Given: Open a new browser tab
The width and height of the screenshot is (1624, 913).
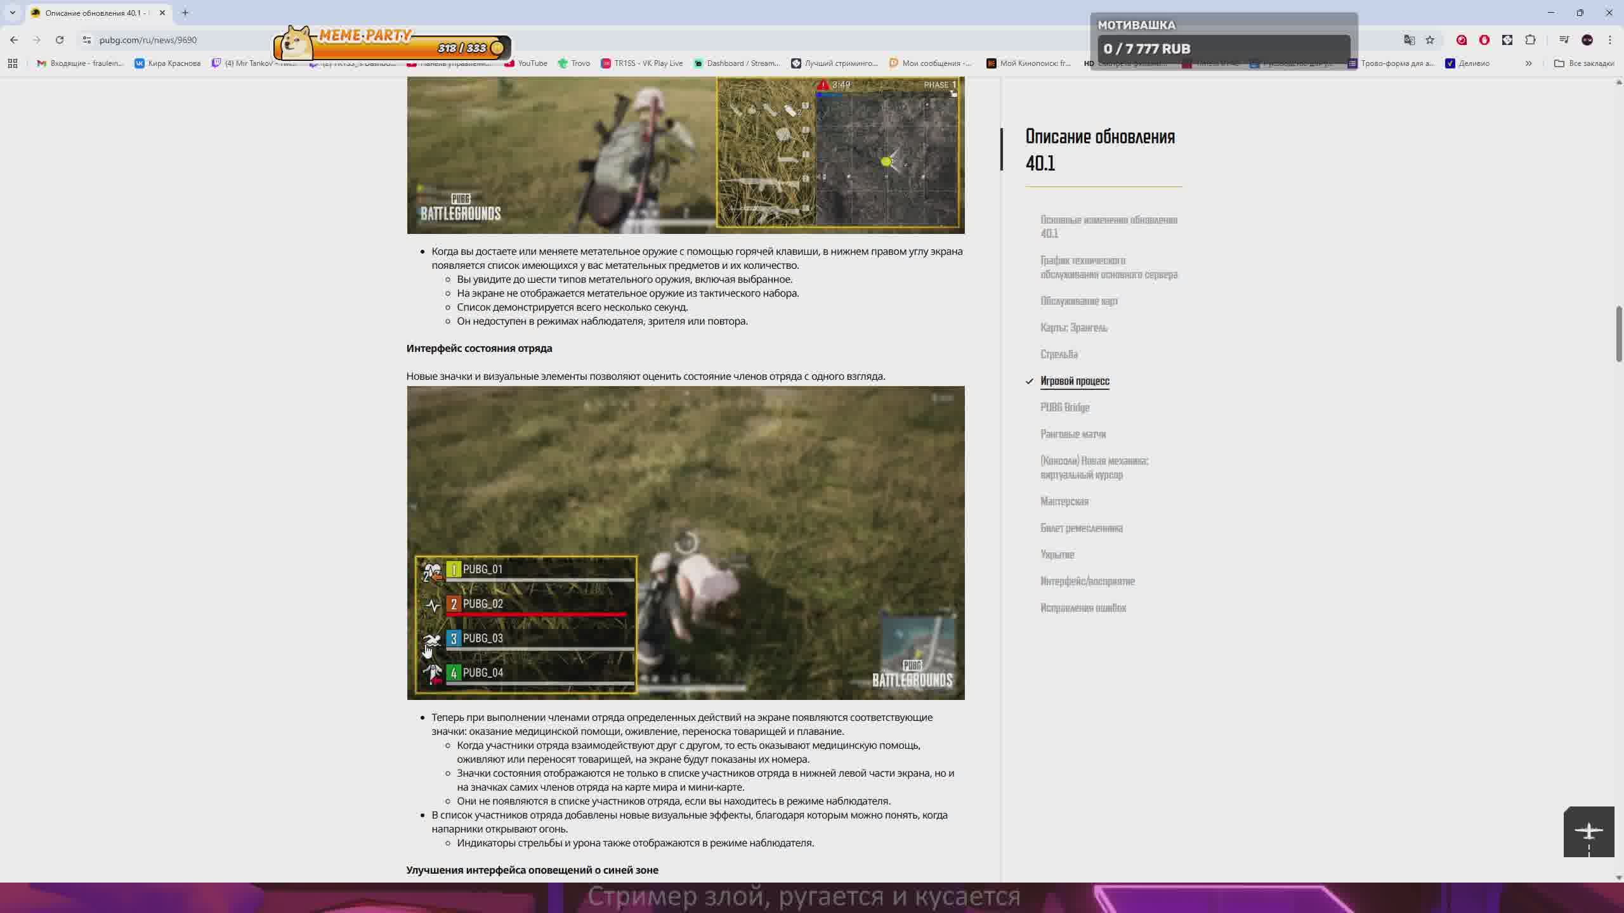Looking at the screenshot, I should [185, 13].
